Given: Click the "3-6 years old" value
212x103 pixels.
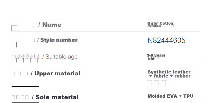Looking at the screenshot, I should tap(156, 57).
